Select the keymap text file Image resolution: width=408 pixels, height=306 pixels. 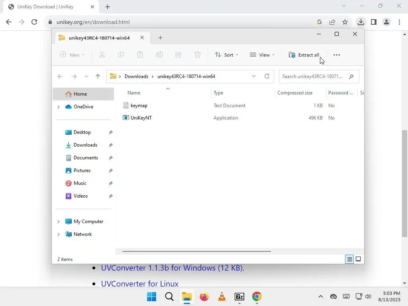139,105
